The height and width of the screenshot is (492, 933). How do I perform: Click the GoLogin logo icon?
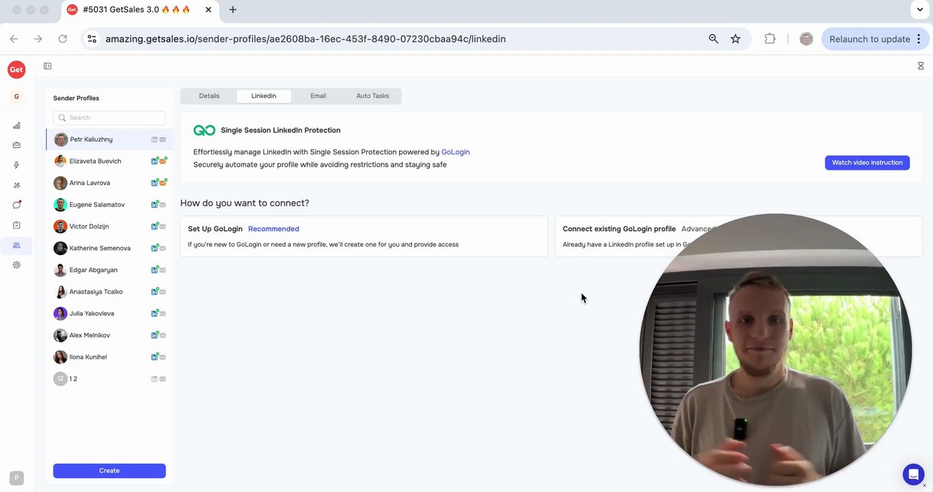(204, 131)
